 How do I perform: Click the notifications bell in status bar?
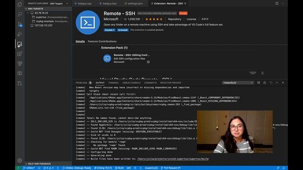coord(284,168)
